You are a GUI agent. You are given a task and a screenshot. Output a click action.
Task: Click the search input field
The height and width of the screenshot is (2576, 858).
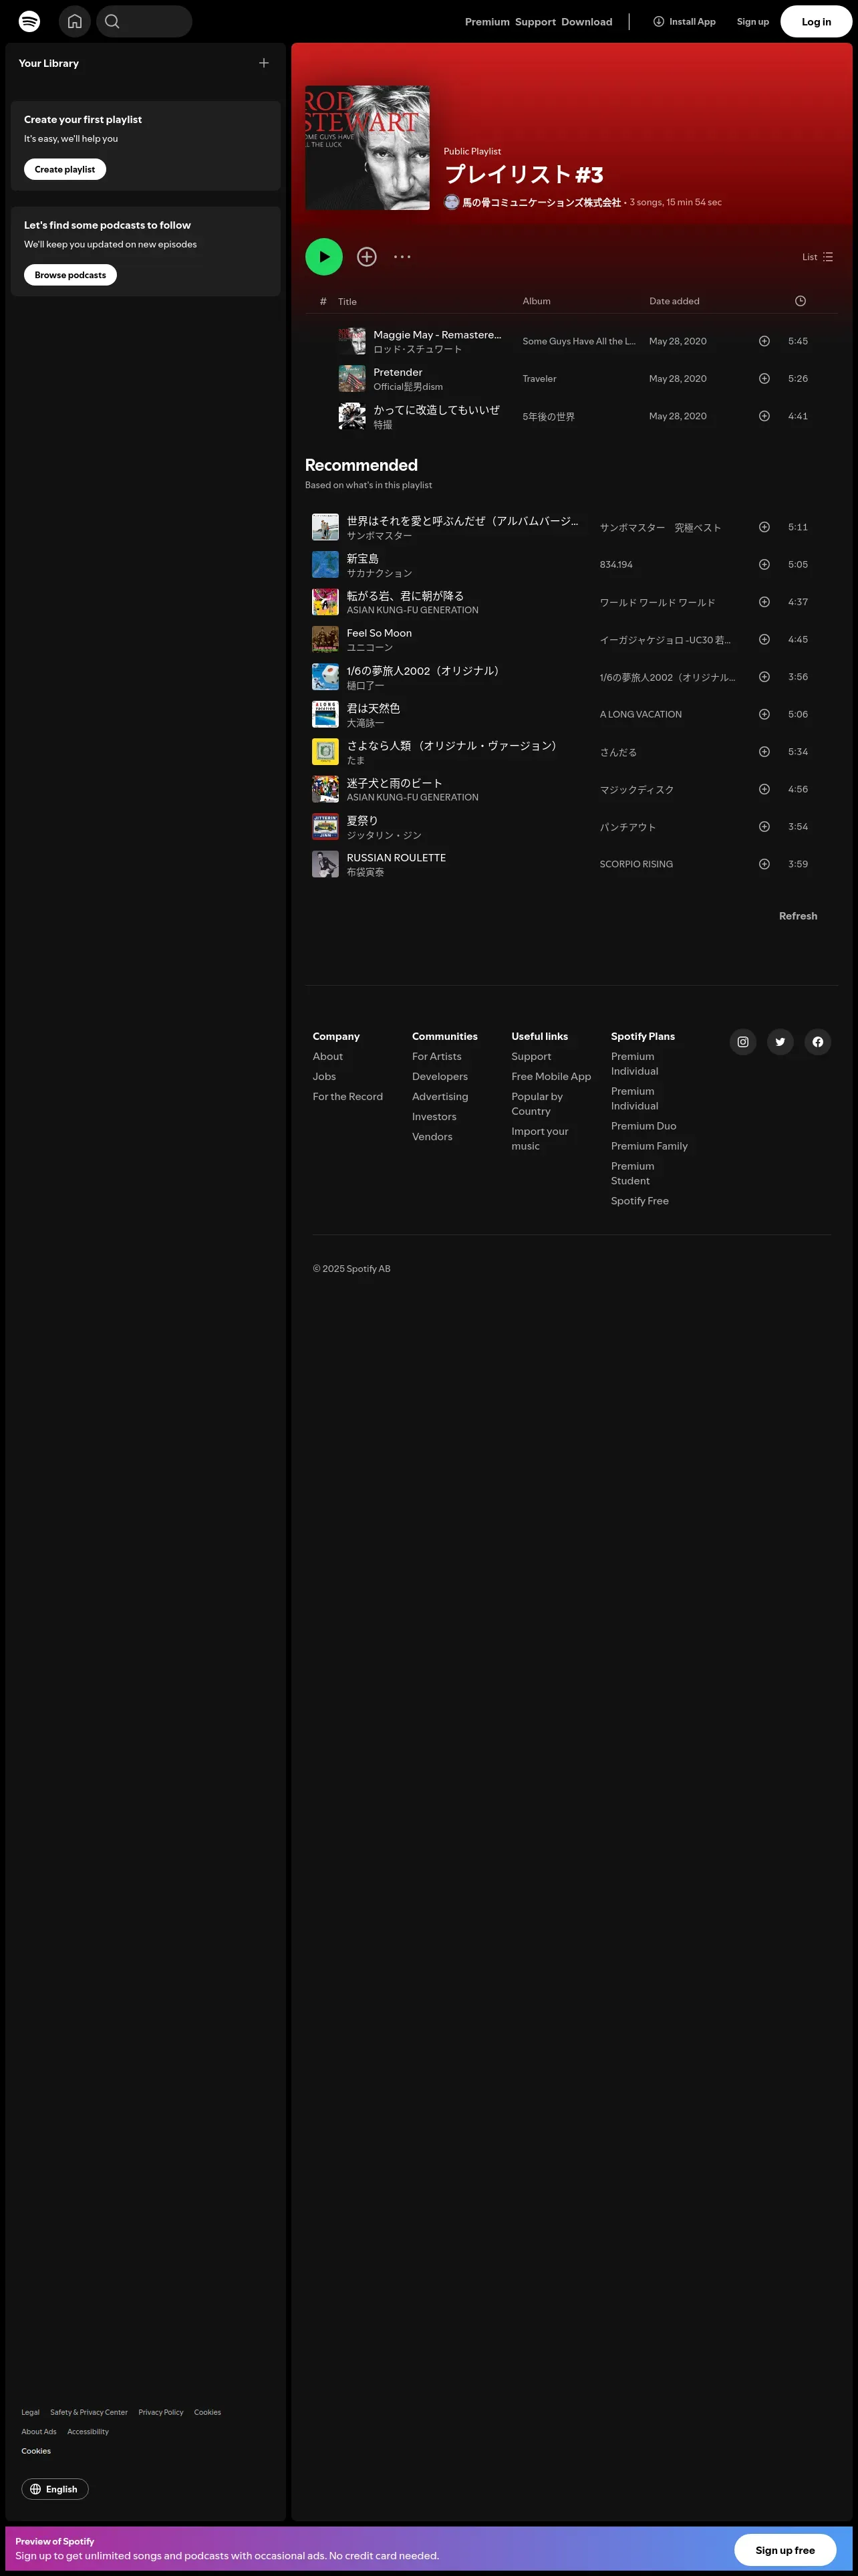click(144, 21)
